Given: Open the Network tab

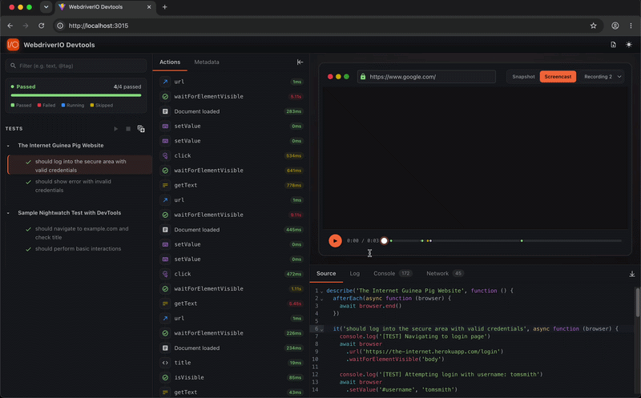Looking at the screenshot, I should pyautogui.click(x=445, y=273).
